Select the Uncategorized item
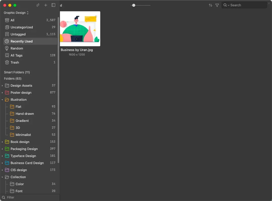The width and height of the screenshot is (272, 201). tap(22, 27)
